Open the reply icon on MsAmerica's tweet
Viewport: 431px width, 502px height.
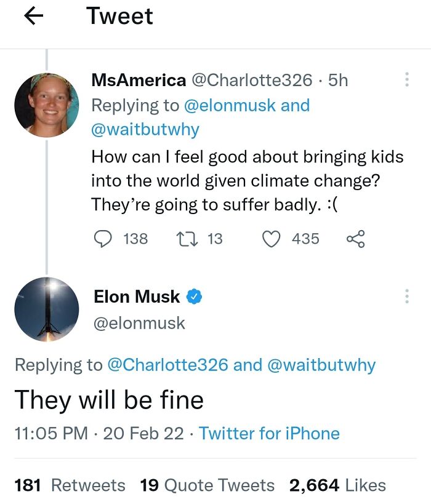(102, 239)
